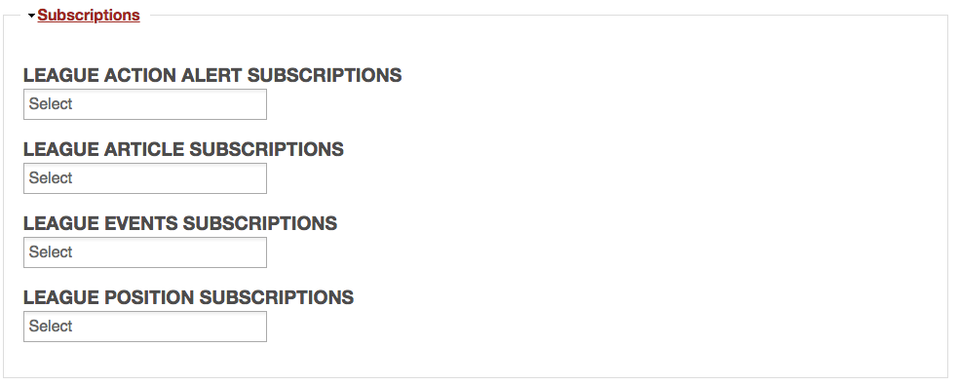Viewport: 959px width, 386px height.
Task: Click the word Subscriptions in the red heading
Action: 89,16
